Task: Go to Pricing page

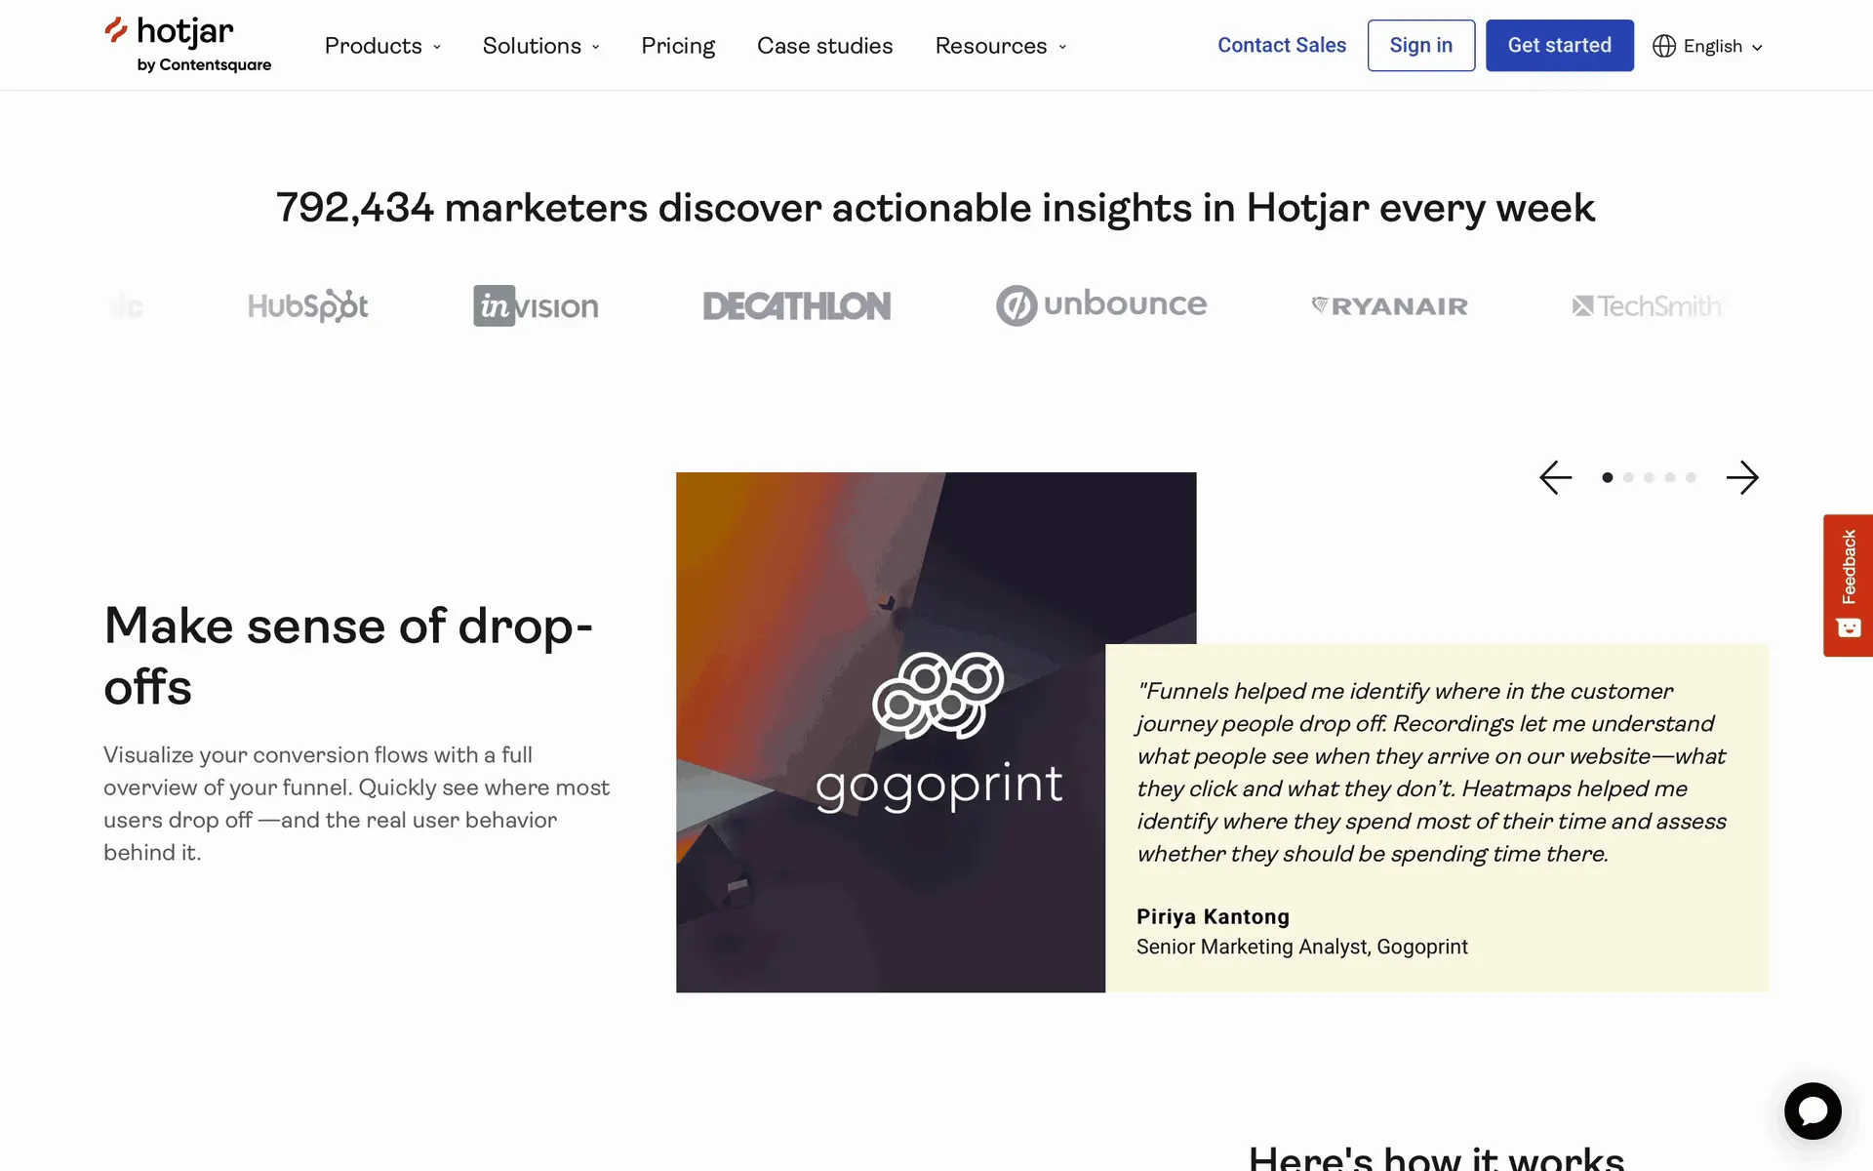Action: (678, 46)
